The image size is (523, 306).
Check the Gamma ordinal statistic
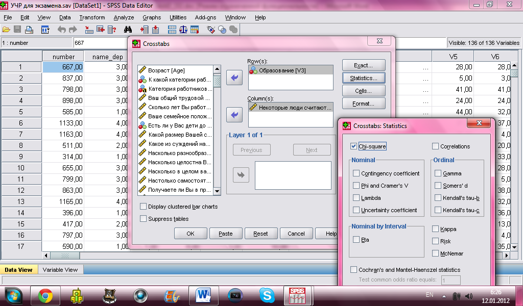(438, 173)
